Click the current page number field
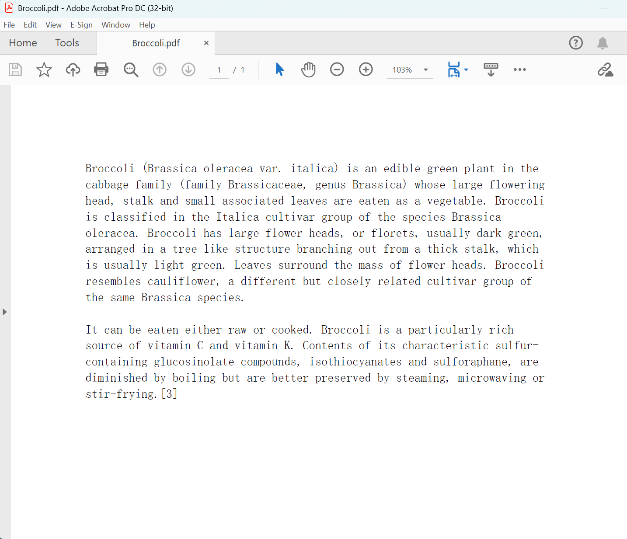This screenshot has height=539, width=627. 219,70
